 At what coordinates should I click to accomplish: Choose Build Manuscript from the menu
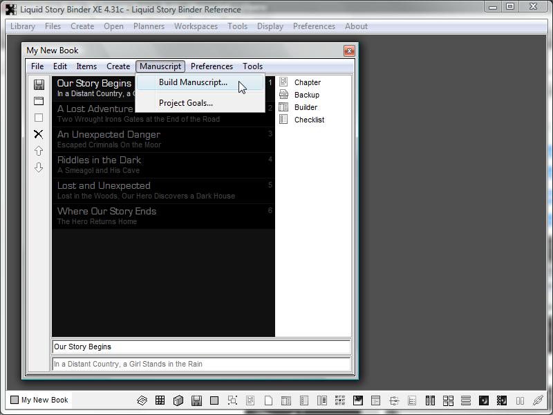(193, 82)
